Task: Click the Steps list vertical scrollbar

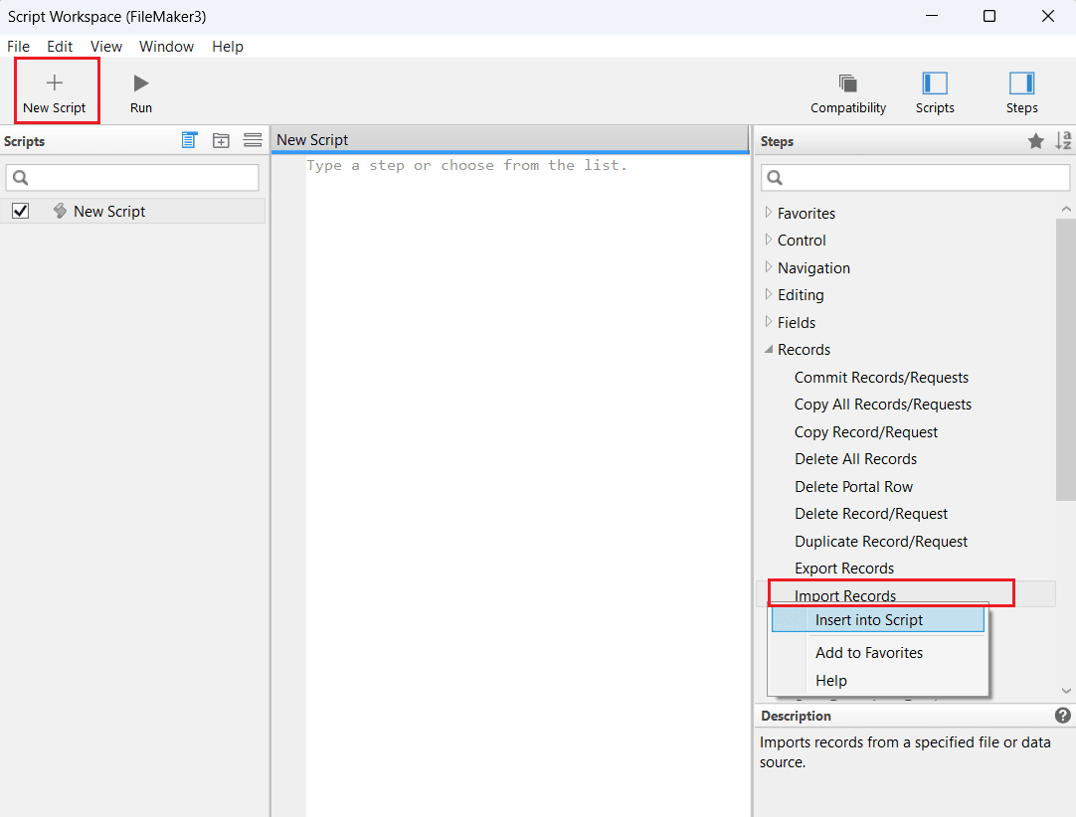Action: coord(1065,358)
